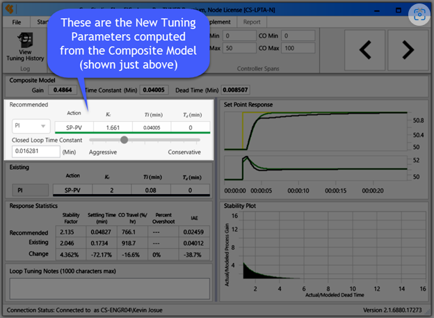Click the CO Min input field
The height and width of the screenshot is (318, 434).
[298, 35]
